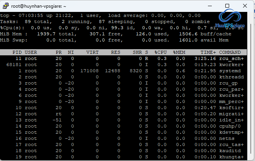Screen dimensions: 255x161
Task: Maximize the terminal window
Action: click(227, 6)
